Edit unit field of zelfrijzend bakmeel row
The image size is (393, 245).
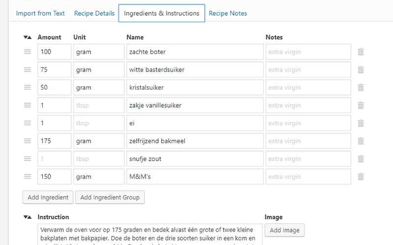[x=99, y=141]
